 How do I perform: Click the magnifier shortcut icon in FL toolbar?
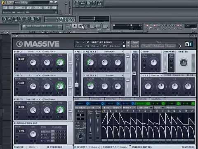[x=27, y=19]
